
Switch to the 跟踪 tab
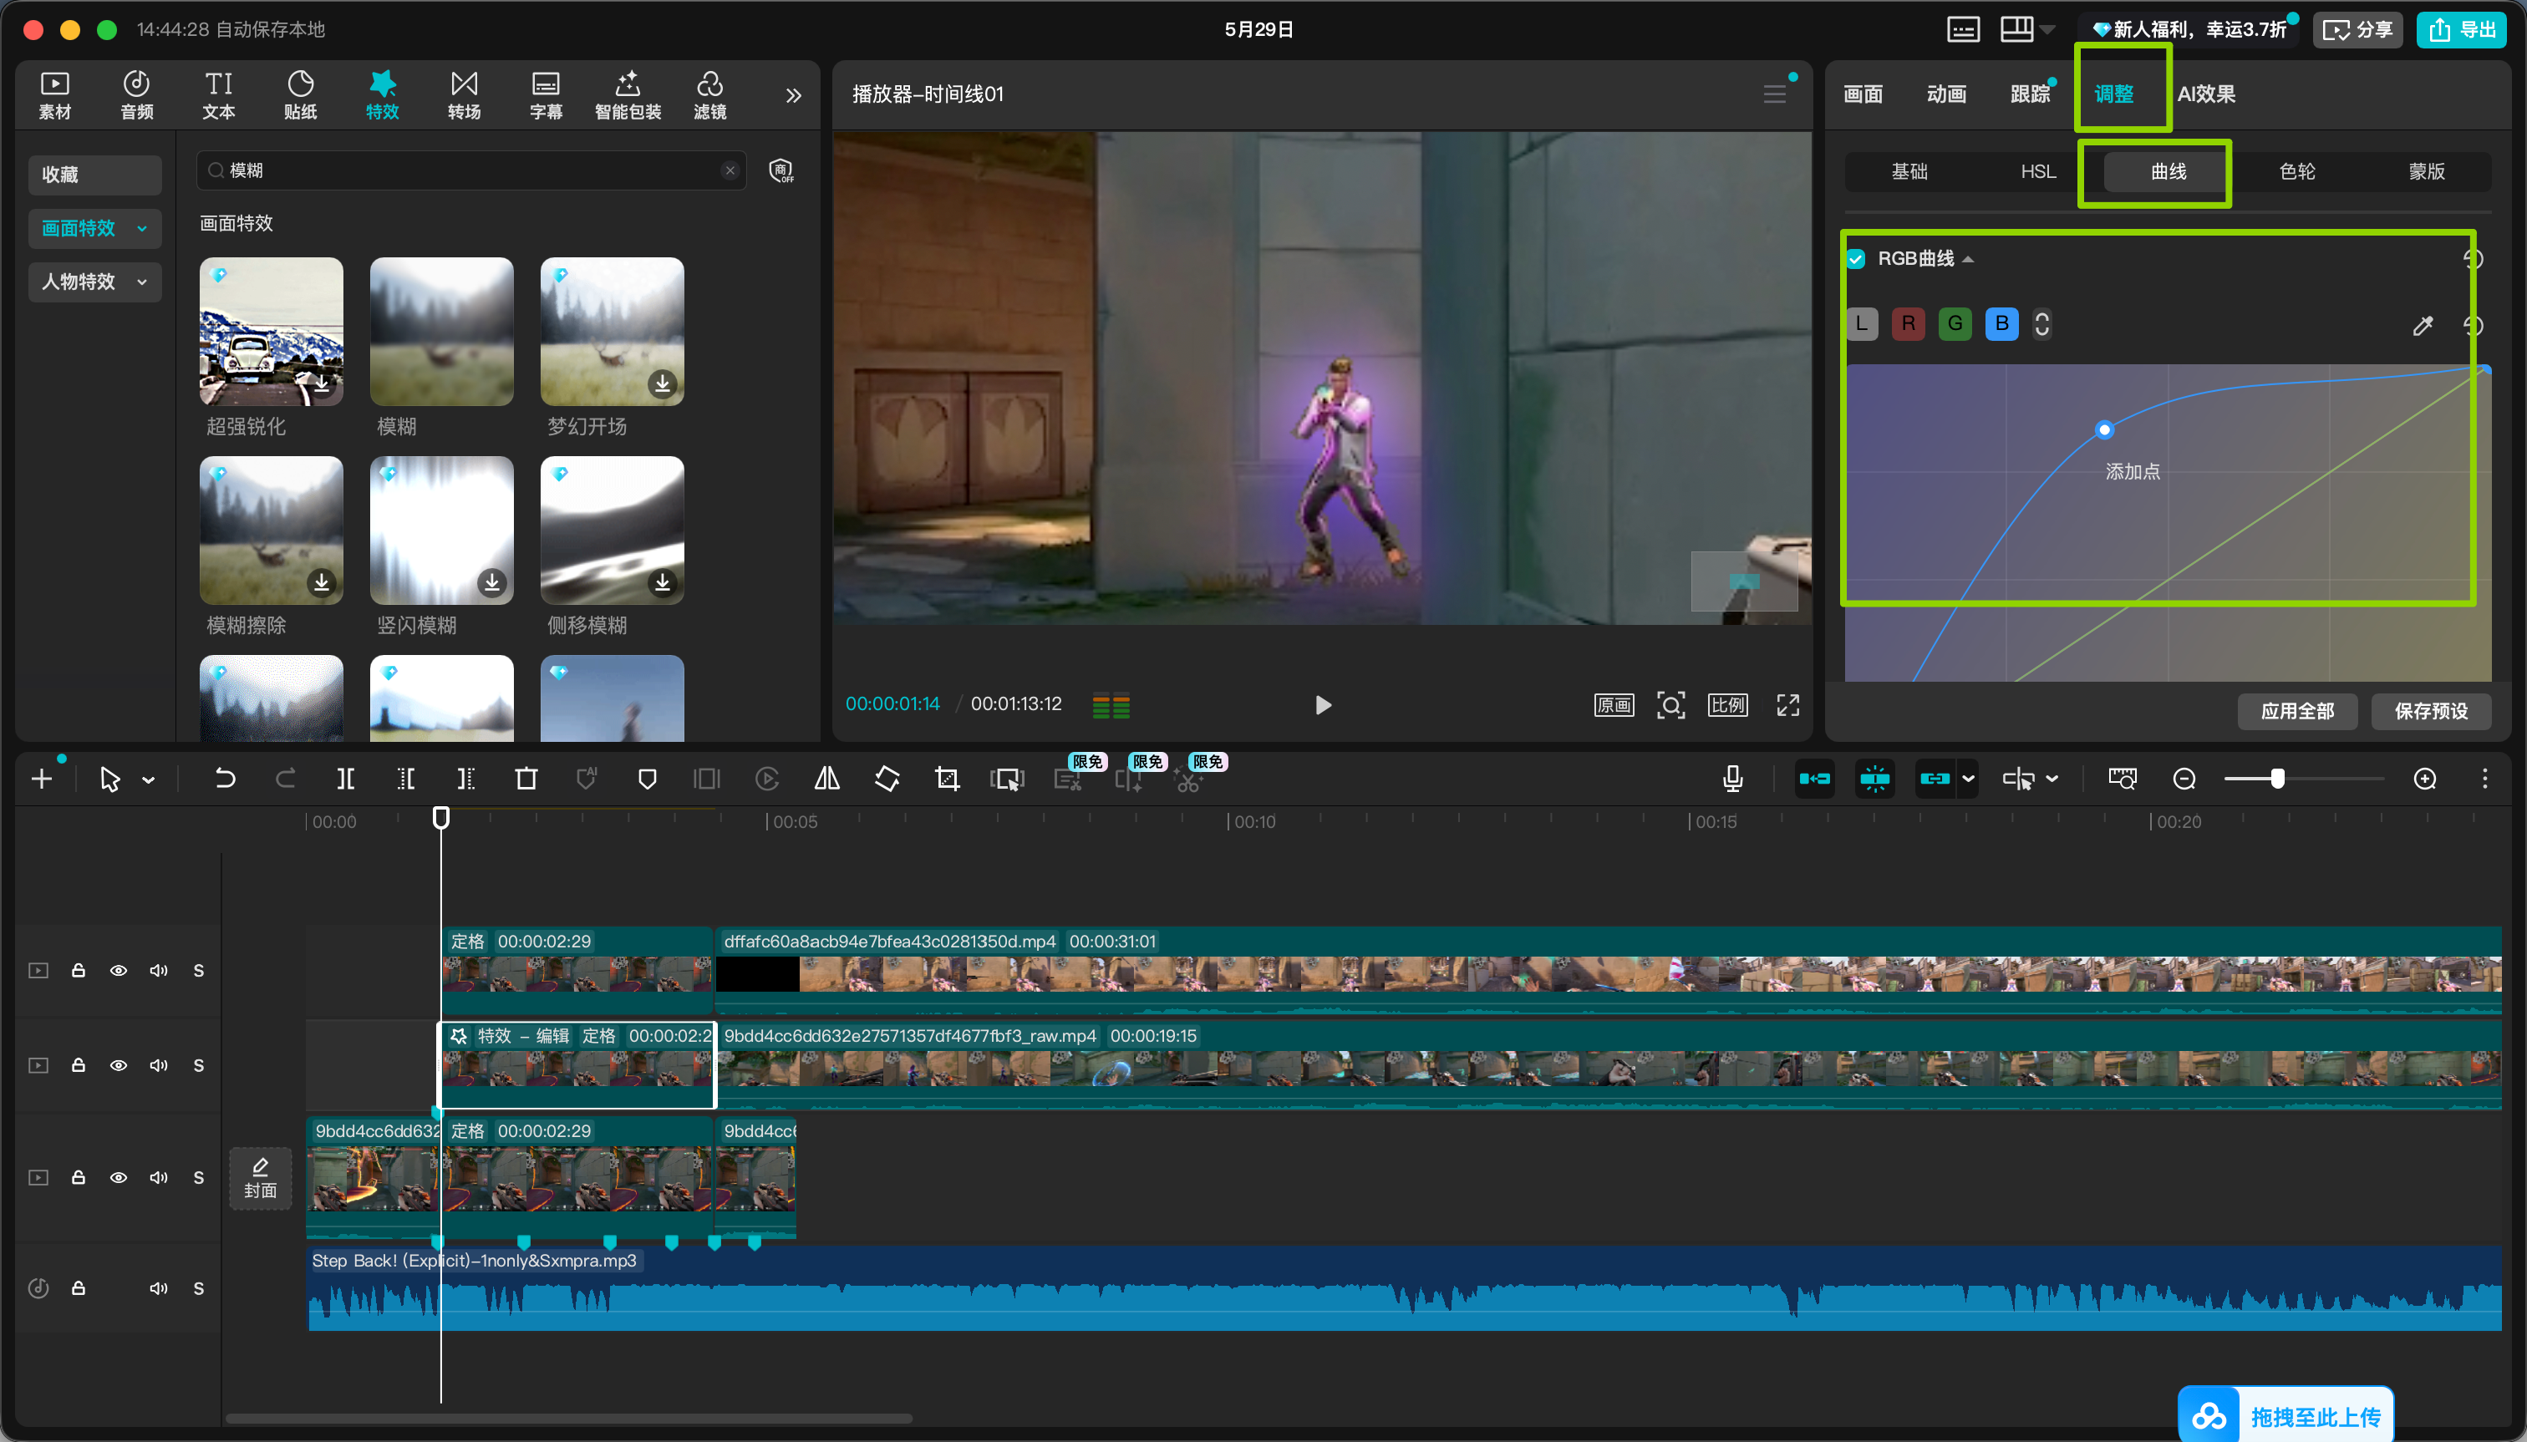point(2030,94)
